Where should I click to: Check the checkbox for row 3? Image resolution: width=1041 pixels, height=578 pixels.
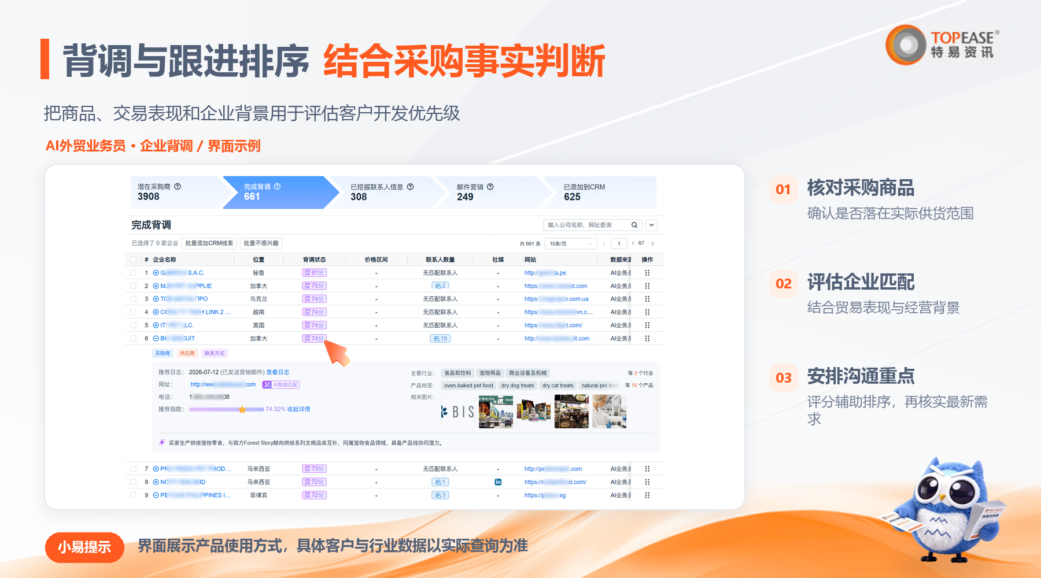(134, 299)
